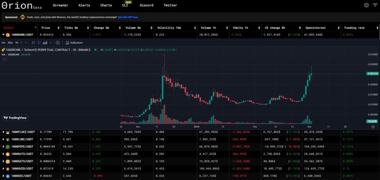Click the Binance logo in sponsored banner
380x180 pixels.
(22, 17)
